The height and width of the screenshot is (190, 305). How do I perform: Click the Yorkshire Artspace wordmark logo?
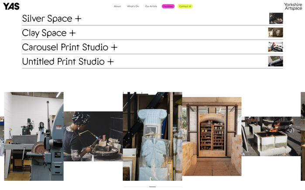point(293,7)
